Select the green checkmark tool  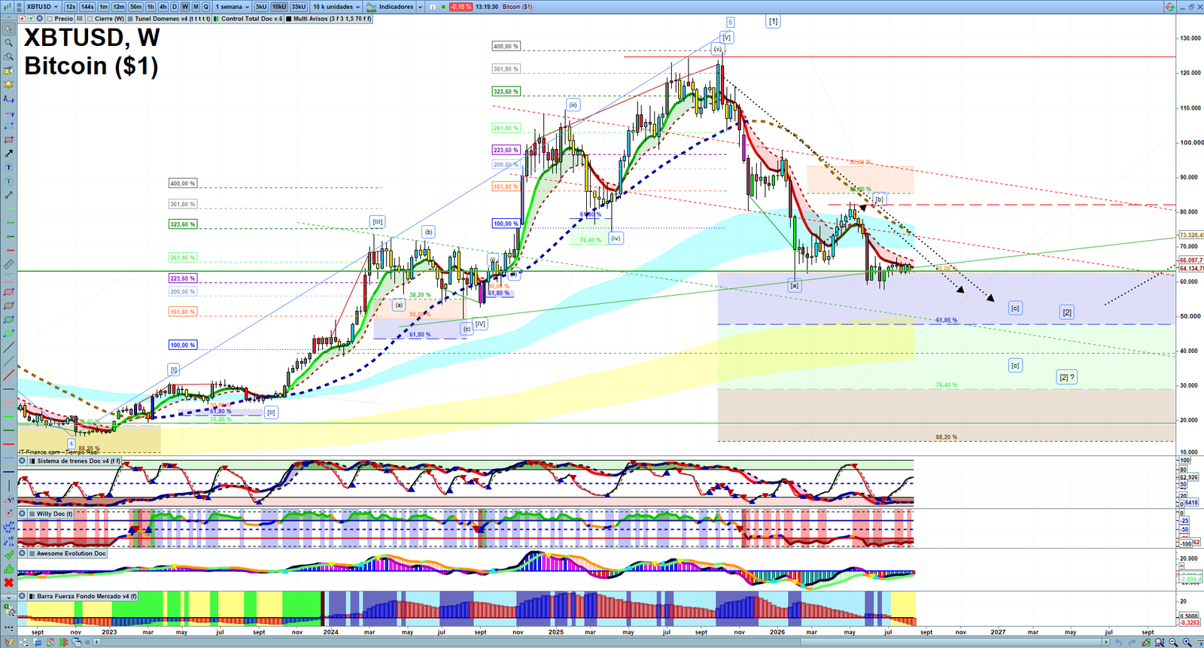tap(9, 555)
